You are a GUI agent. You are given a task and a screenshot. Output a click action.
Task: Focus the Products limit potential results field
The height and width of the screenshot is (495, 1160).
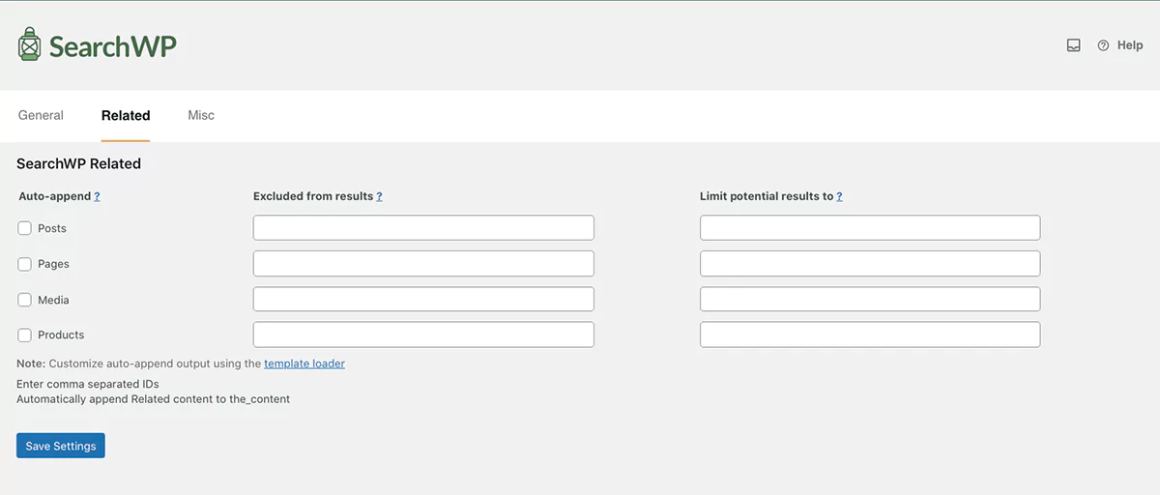(870, 335)
